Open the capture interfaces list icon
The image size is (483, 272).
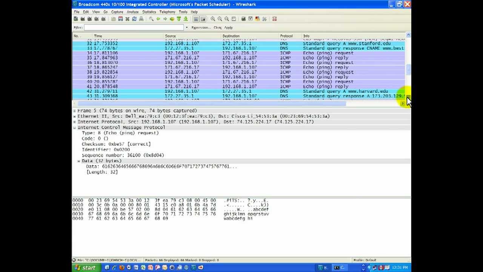pyautogui.click(x=76, y=19)
